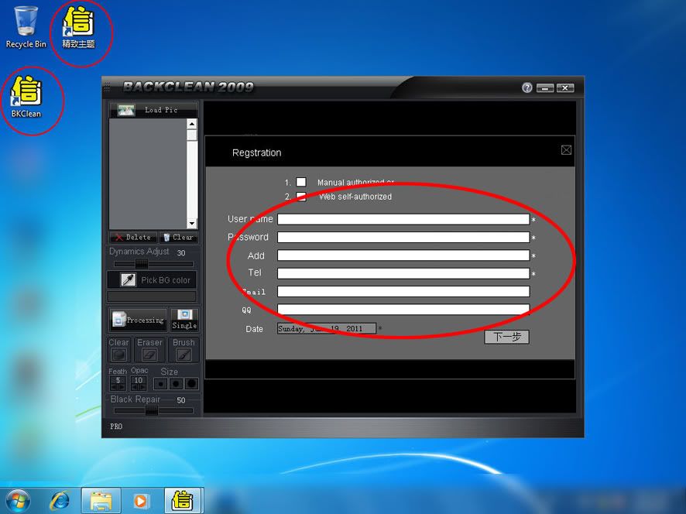Focus the Add address field

coord(403,255)
